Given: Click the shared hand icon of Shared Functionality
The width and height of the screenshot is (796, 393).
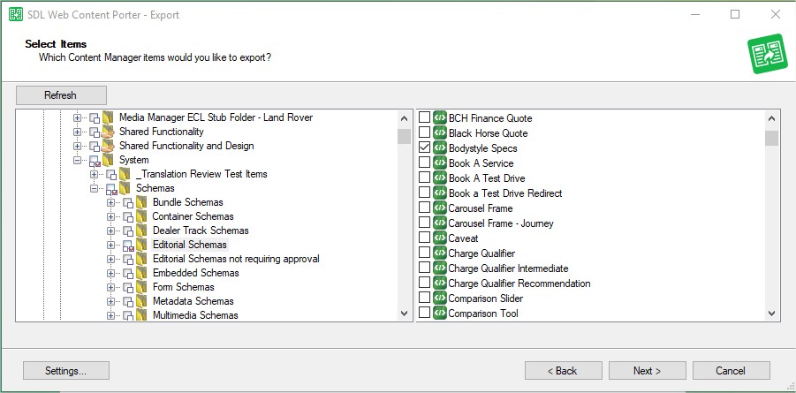Looking at the screenshot, I should point(108,132).
